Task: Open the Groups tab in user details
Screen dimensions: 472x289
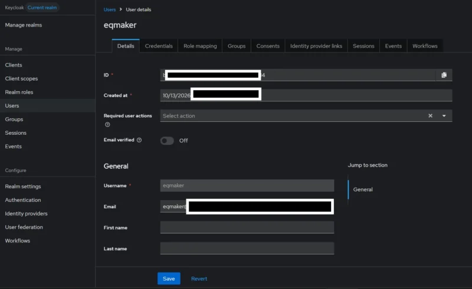Action: tap(237, 46)
